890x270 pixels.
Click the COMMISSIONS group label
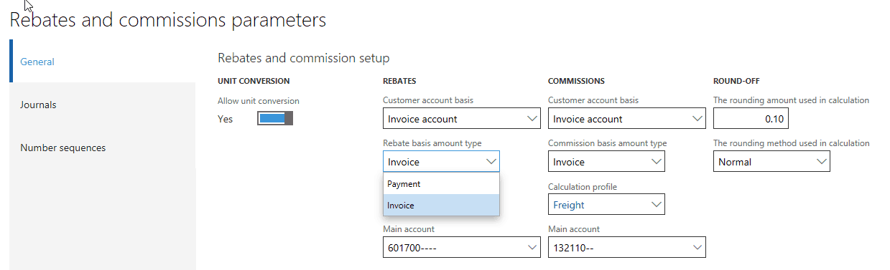(x=576, y=81)
